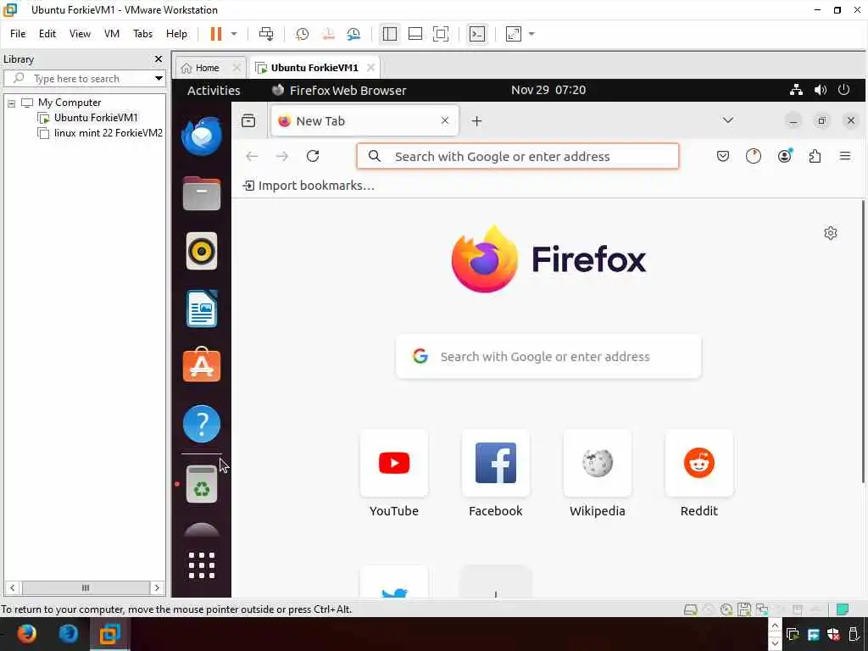The height and width of the screenshot is (651, 868).
Task: Click Import bookmarks link
Action: (x=309, y=186)
